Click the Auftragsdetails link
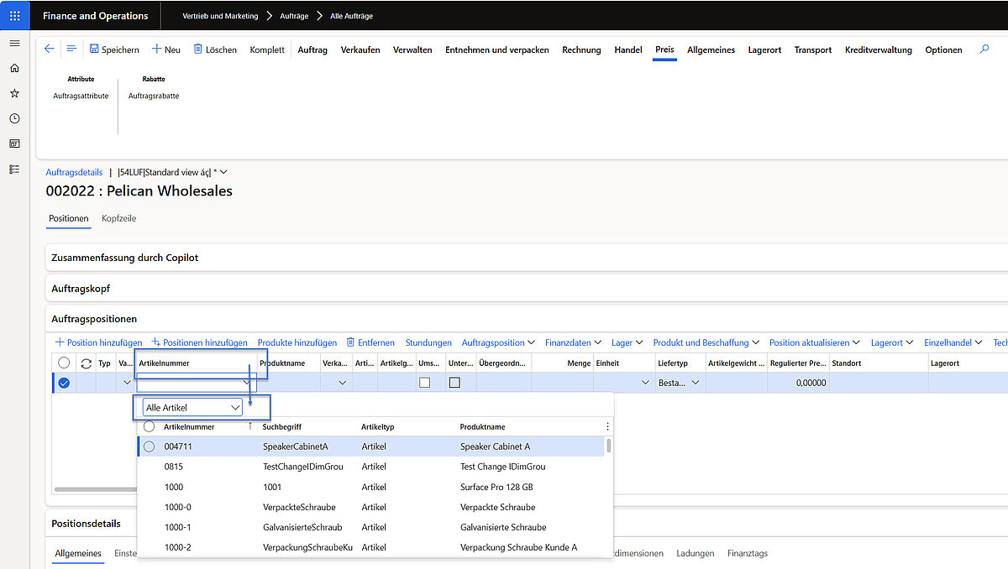 pos(74,172)
